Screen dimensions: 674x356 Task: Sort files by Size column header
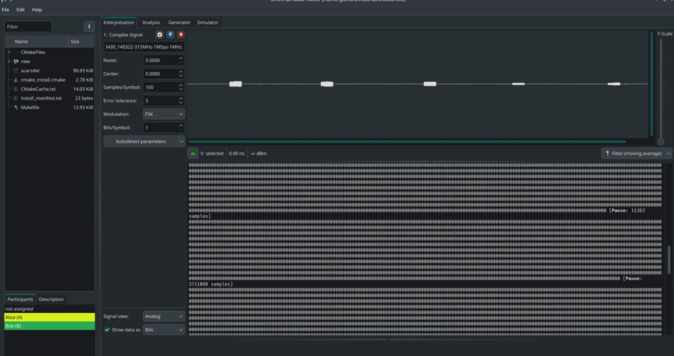pyautogui.click(x=81, y=41)
